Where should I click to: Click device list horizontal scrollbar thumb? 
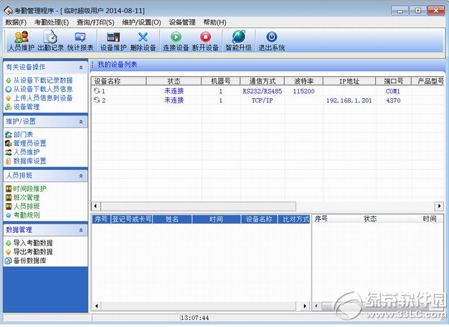point(198,206)
